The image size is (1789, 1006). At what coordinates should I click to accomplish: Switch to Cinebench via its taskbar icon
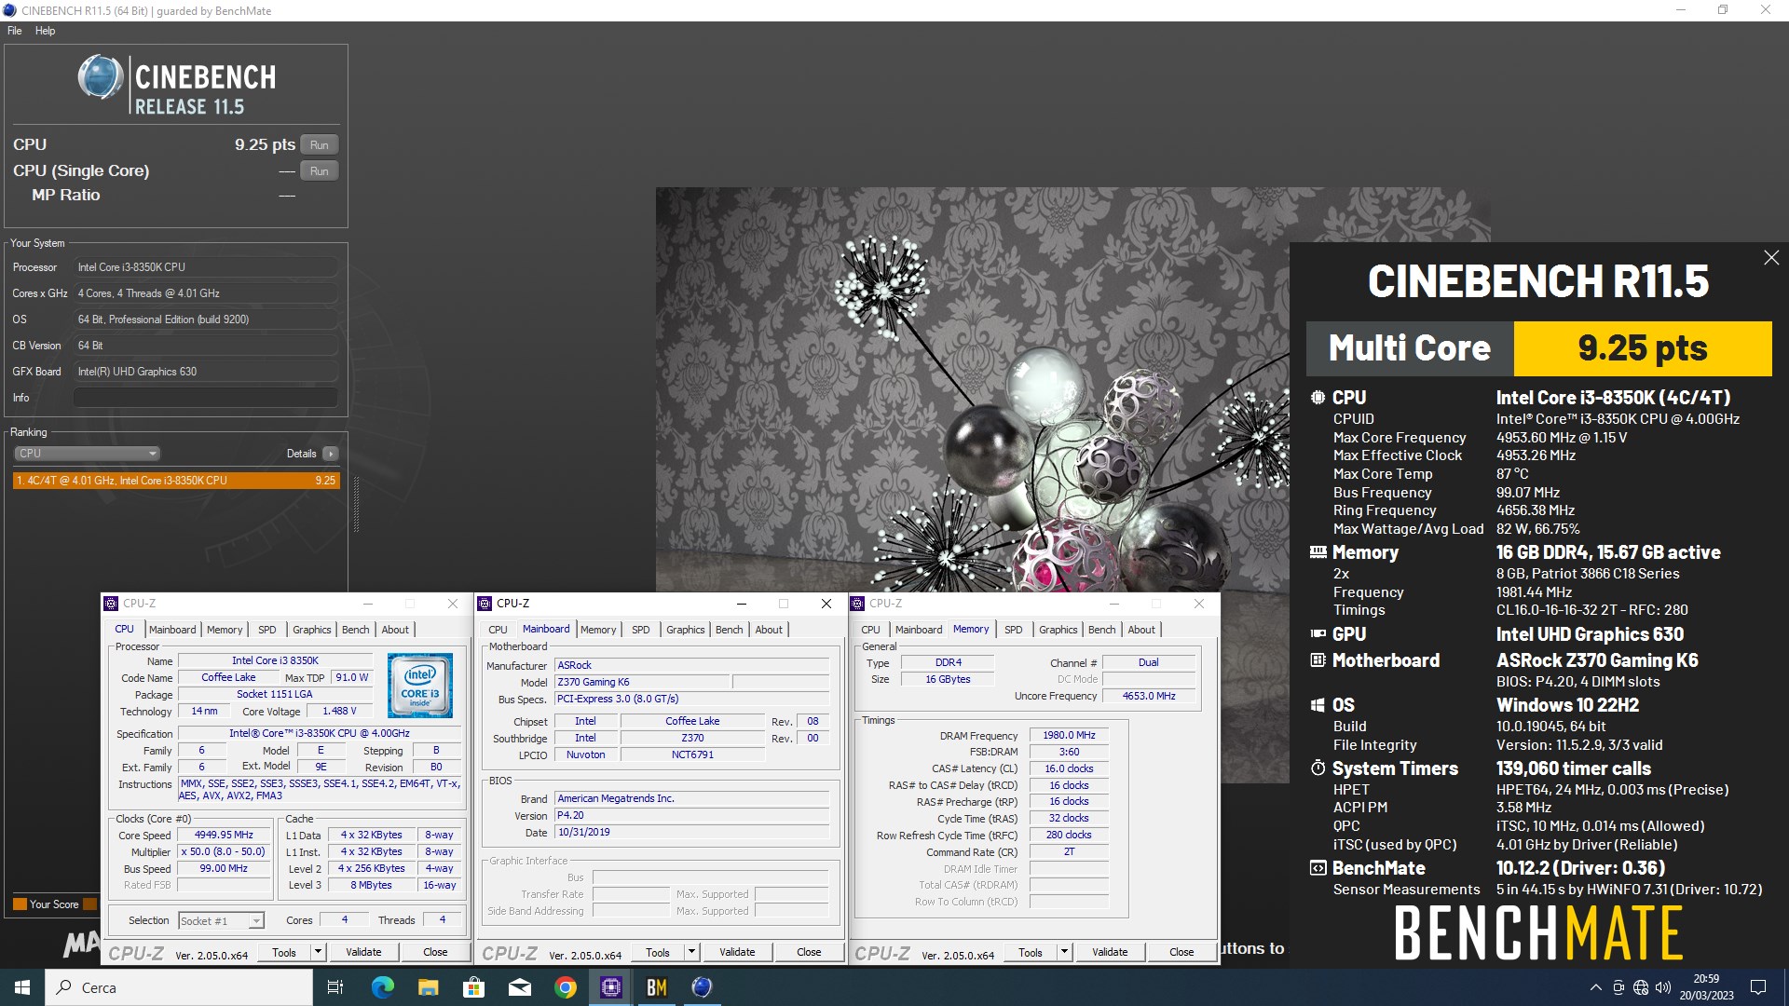pos(702,987)
